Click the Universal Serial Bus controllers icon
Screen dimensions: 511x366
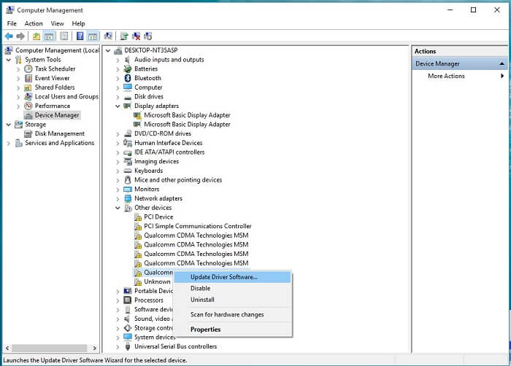click(128, 346)
